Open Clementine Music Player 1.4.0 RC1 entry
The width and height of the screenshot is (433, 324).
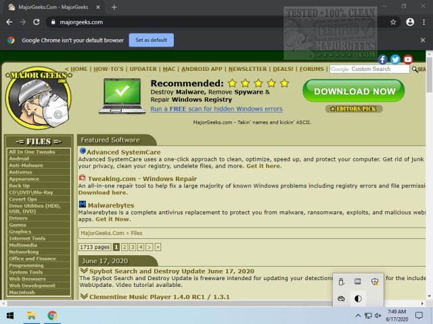point(160,297)
